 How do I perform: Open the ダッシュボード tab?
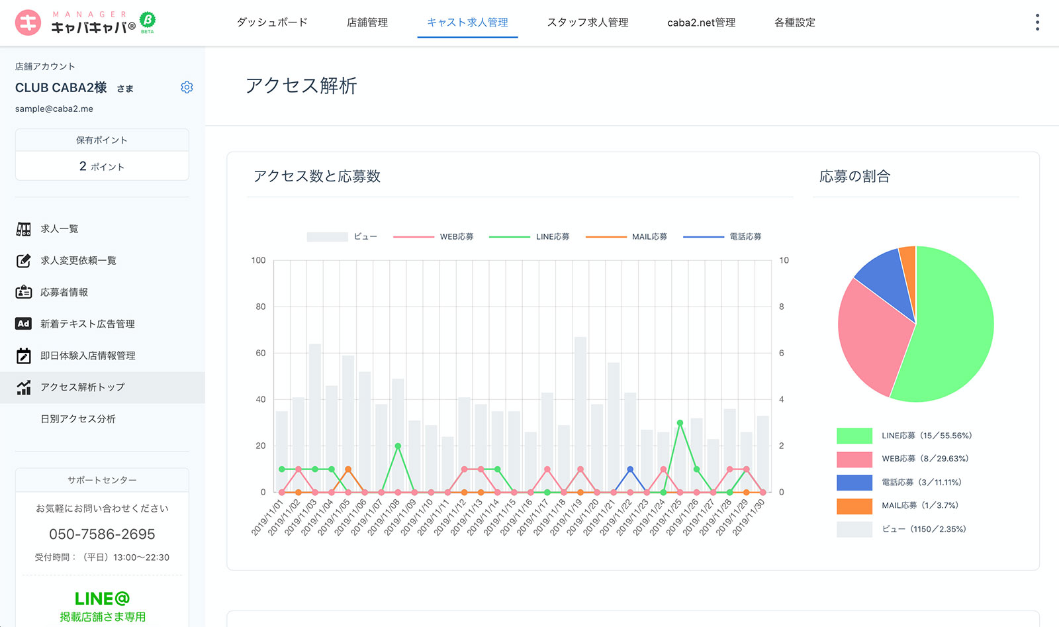(272, 23)
